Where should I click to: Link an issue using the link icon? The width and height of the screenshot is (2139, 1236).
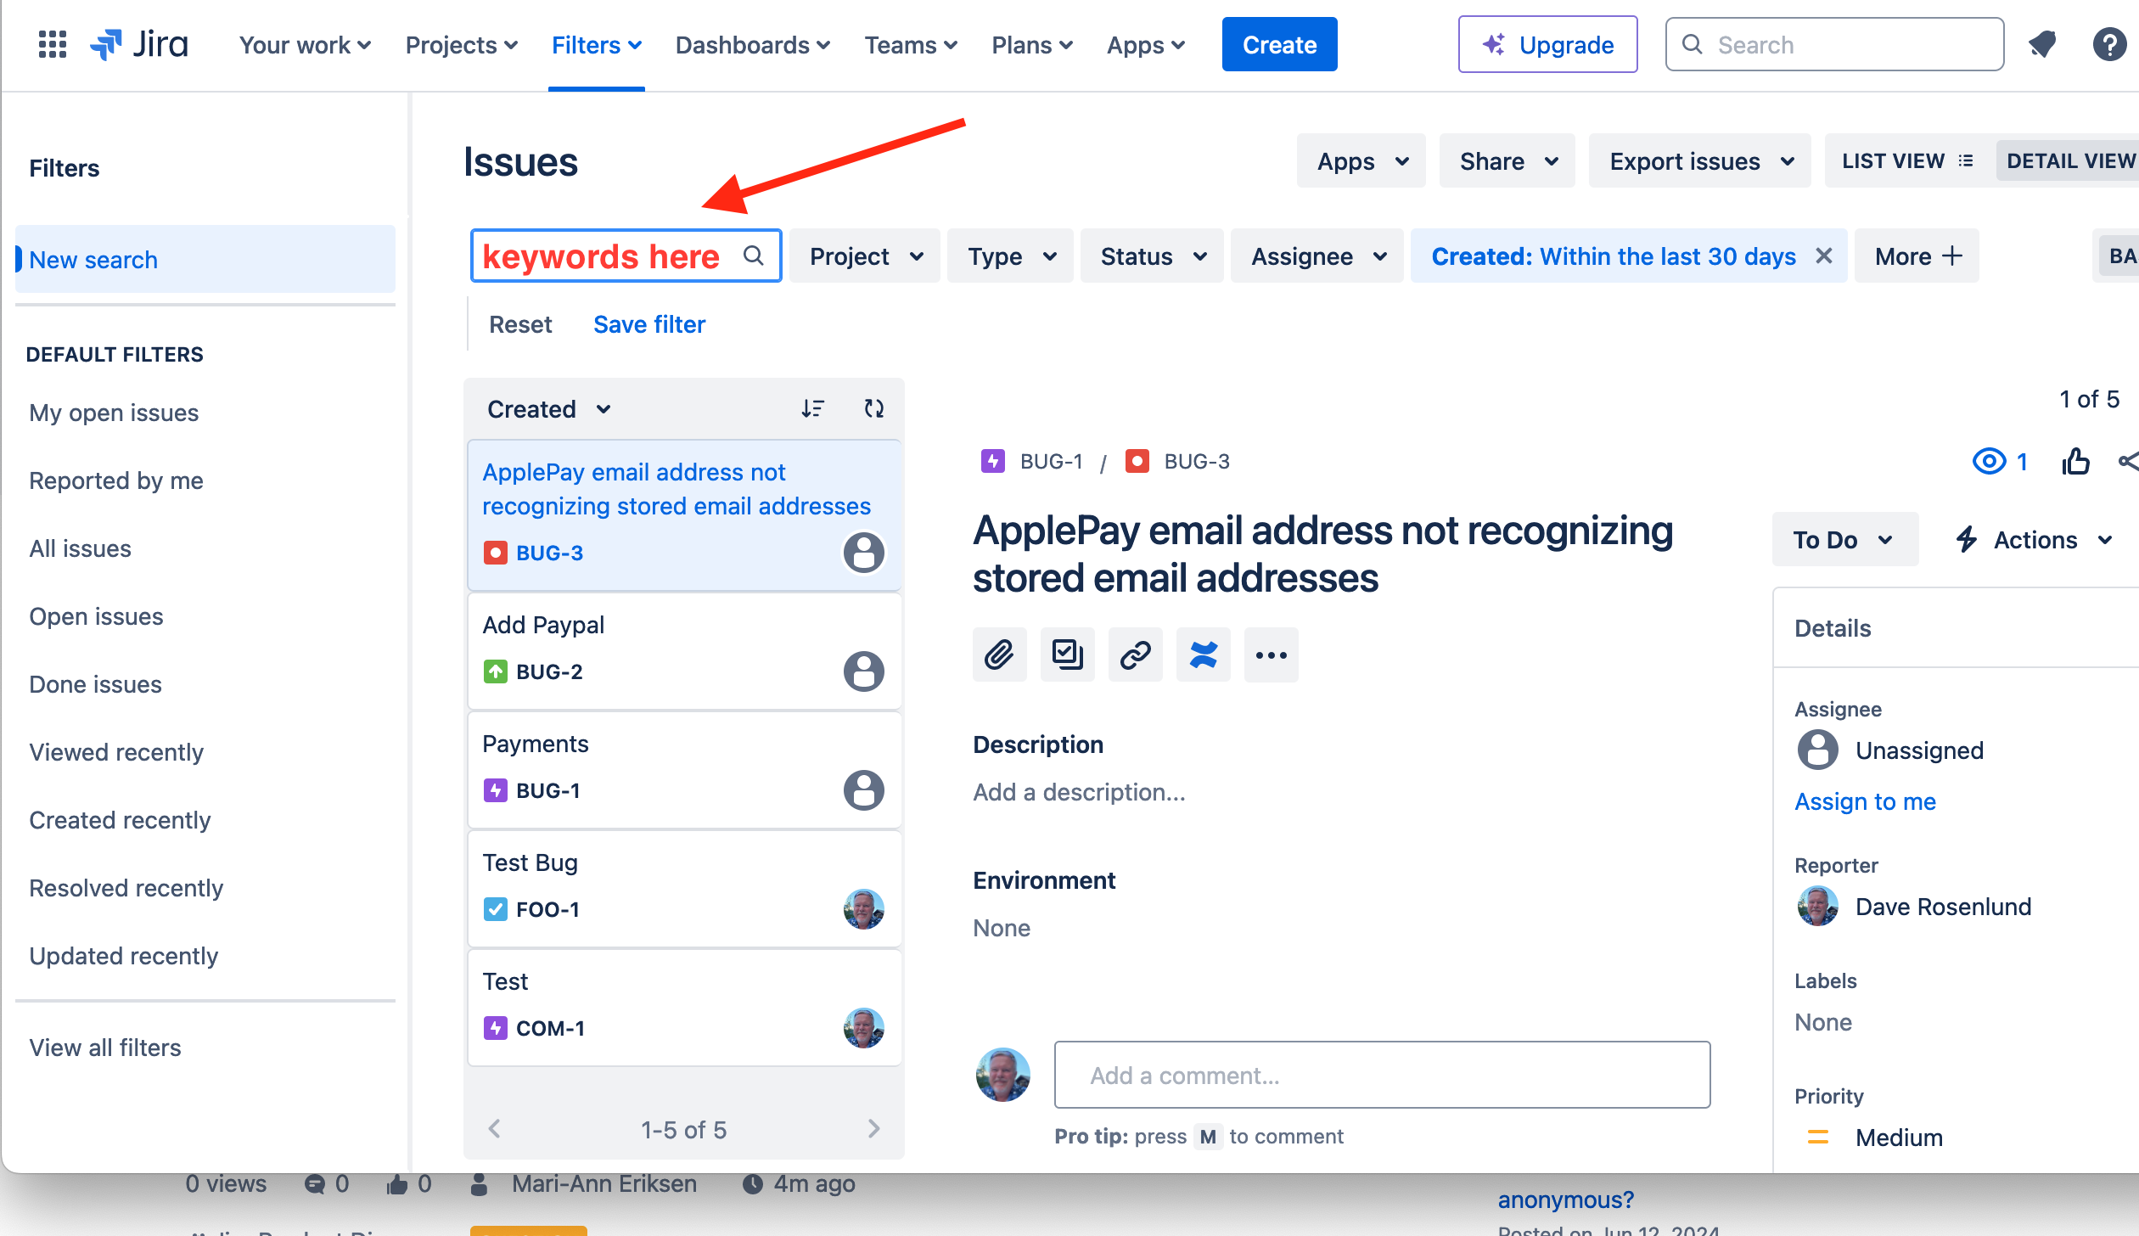tap(1135, 654)
